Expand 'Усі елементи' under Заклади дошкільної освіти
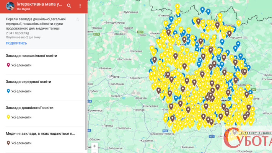Screen dimensions: 272x153 [x=21, y=117]
